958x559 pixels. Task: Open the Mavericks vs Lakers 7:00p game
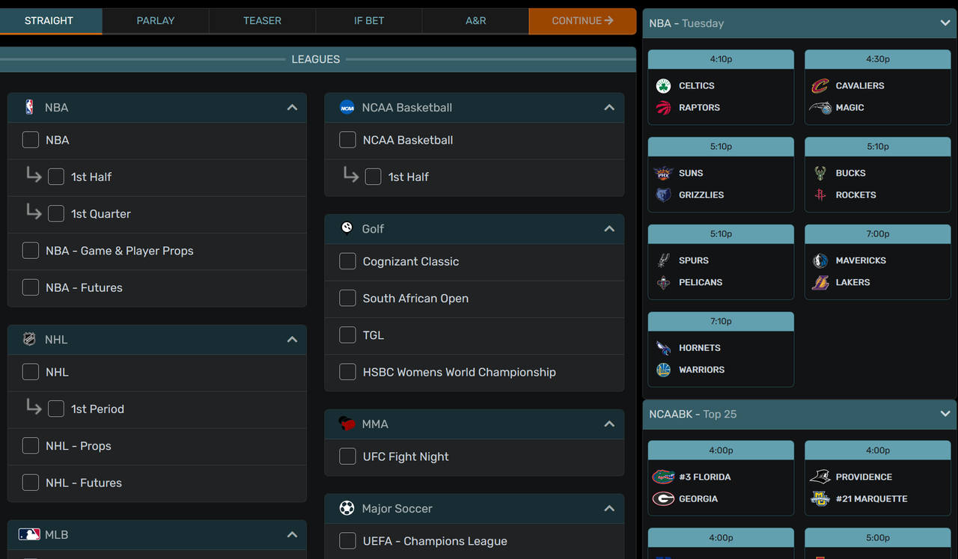tap(878, 262)
